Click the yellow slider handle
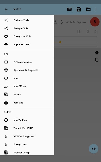The width and height of the screenshot is (101, 162). pos(60,42)
